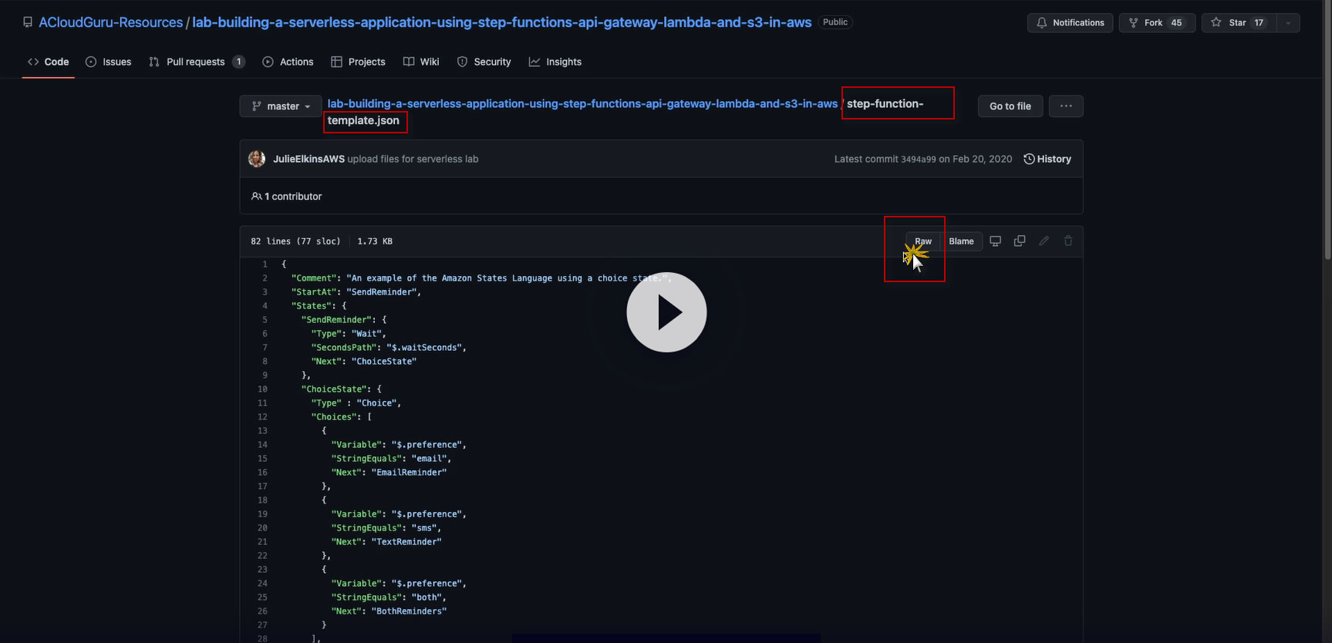Click the "SecondsPath": "$.waitSeconds" line

pyautogui.click(x=389, y=348)
